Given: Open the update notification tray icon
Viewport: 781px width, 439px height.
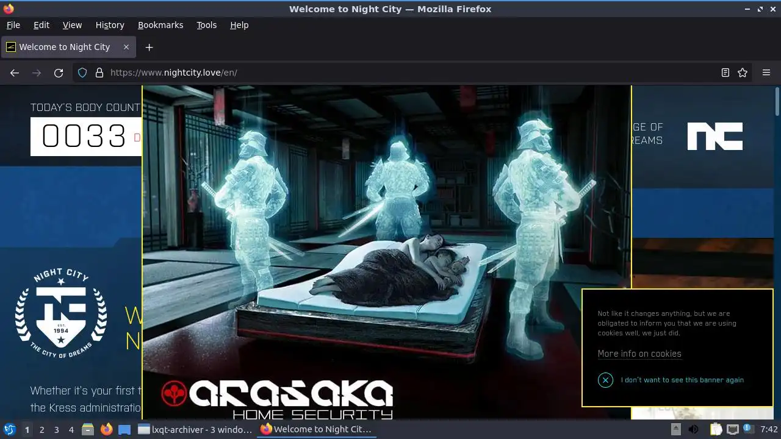Looking at the screenshot, I should pyautogui.click(x=748, y=429).
